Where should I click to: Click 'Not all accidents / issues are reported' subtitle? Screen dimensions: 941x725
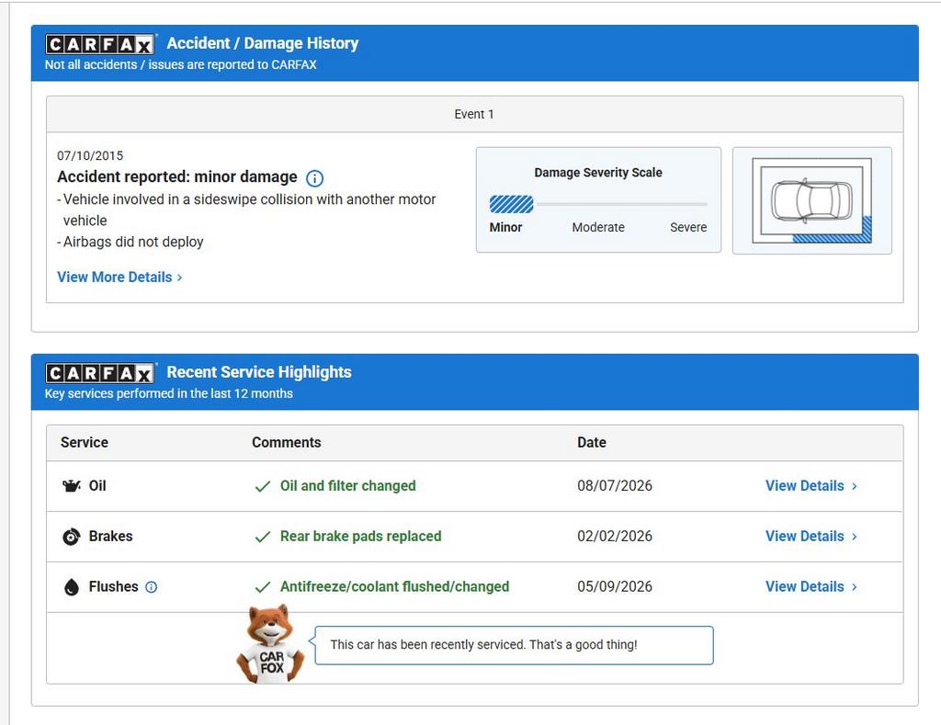(x=181, y=65)
